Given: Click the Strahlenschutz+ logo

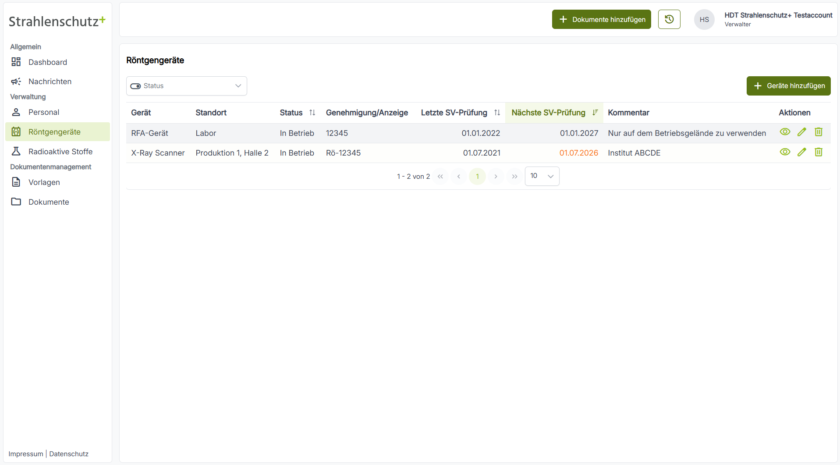Looking at the screenshot, I should click(57, 21).
